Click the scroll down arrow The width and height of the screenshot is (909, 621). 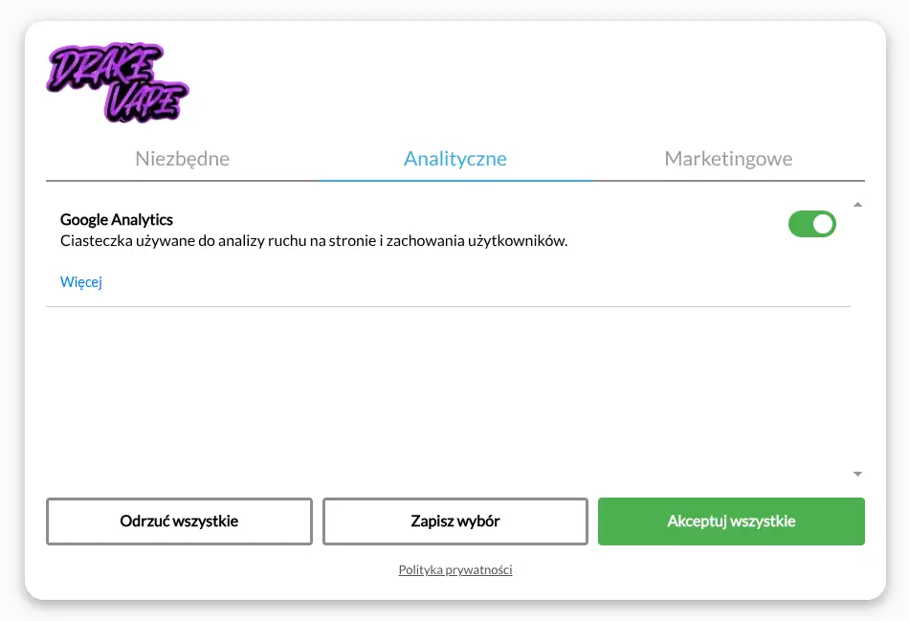[x=857, y=474]
